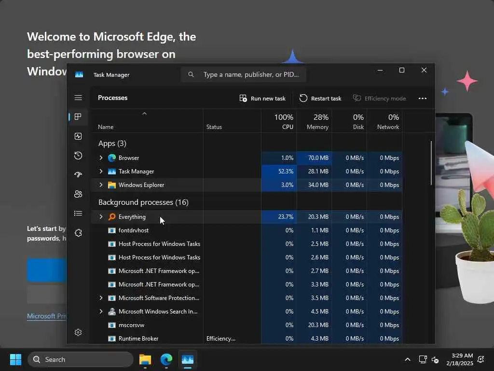Click the Restart task button
494x371 pixels.
click(320, 99)
